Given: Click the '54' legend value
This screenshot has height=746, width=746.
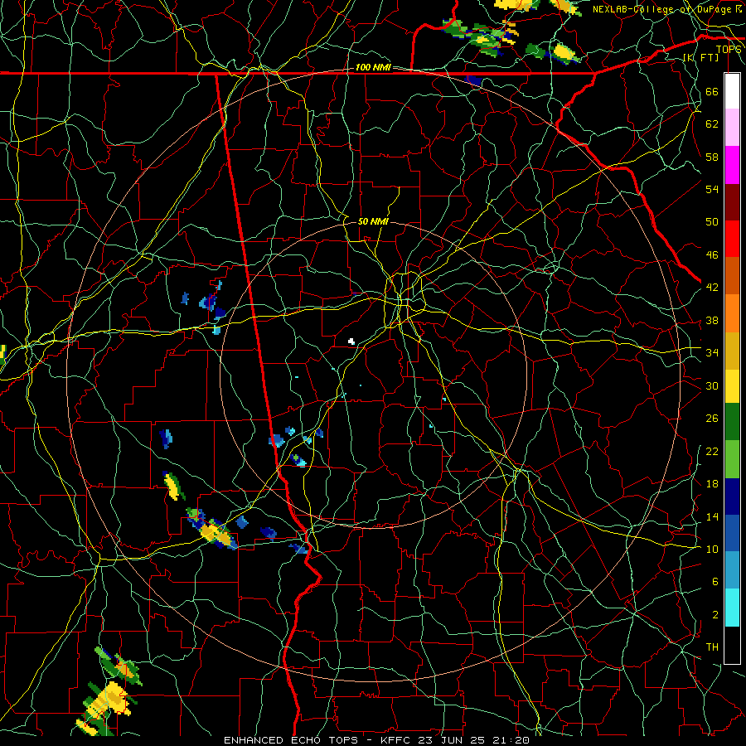Looking at the screenshot, I should click(712, 189).
